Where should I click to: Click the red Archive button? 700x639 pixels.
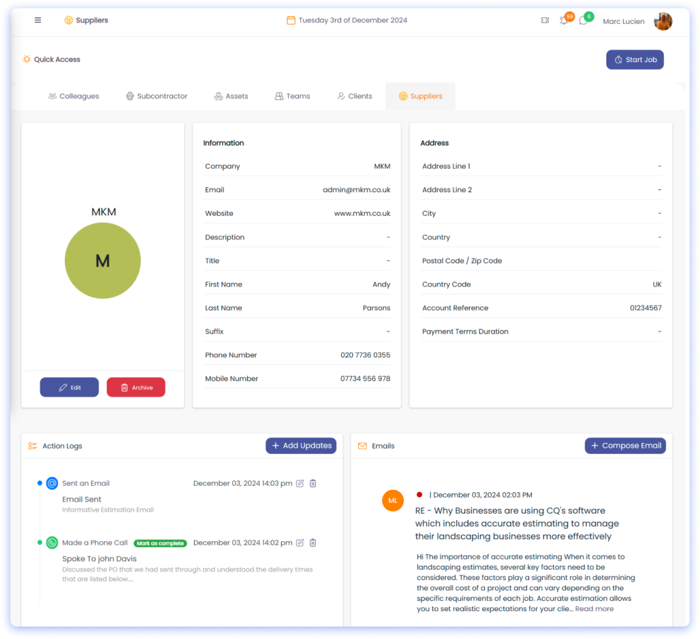tap(135, 388)
